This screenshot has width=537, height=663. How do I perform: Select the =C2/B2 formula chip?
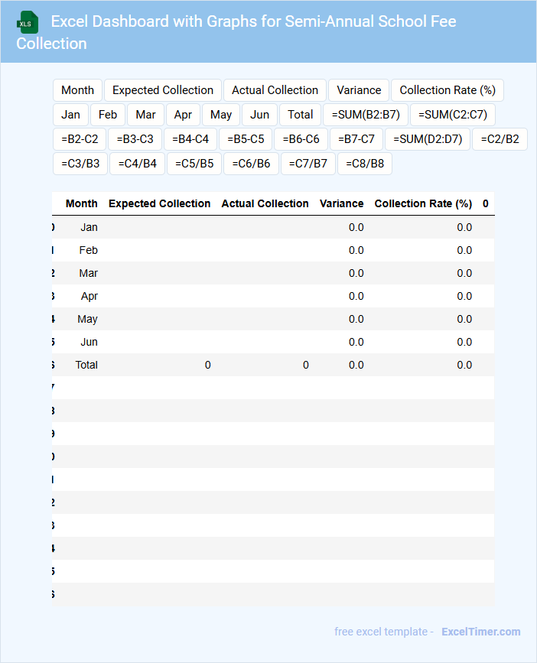(x=500, y=139)
